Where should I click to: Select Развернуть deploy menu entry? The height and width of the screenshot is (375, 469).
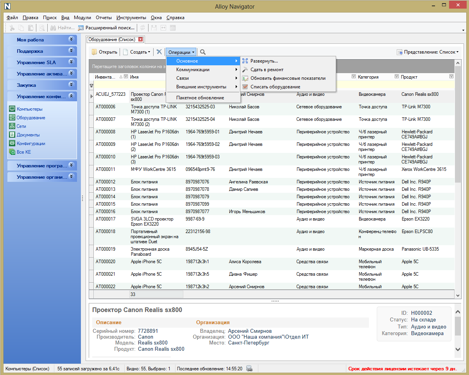288,61
